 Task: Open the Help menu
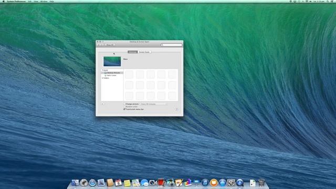[x=51, y=1]
